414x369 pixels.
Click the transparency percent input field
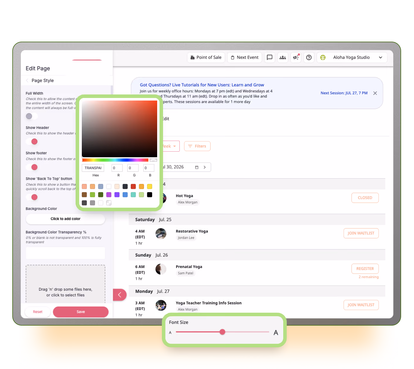pos(65,253)
